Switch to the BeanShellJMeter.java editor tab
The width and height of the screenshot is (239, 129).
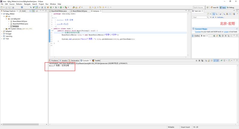coord(58,11)
